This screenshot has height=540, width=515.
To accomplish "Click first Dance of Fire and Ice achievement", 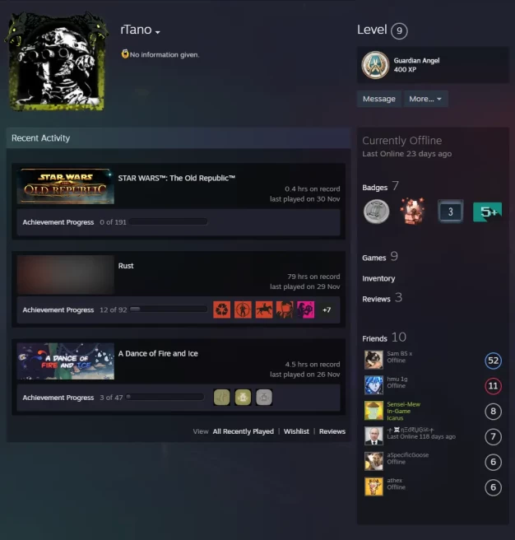I will click(x=221, y=398).
